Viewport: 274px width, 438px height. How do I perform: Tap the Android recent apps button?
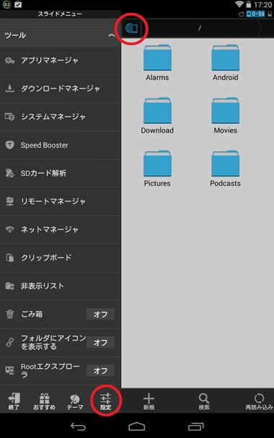pos(195,426)
